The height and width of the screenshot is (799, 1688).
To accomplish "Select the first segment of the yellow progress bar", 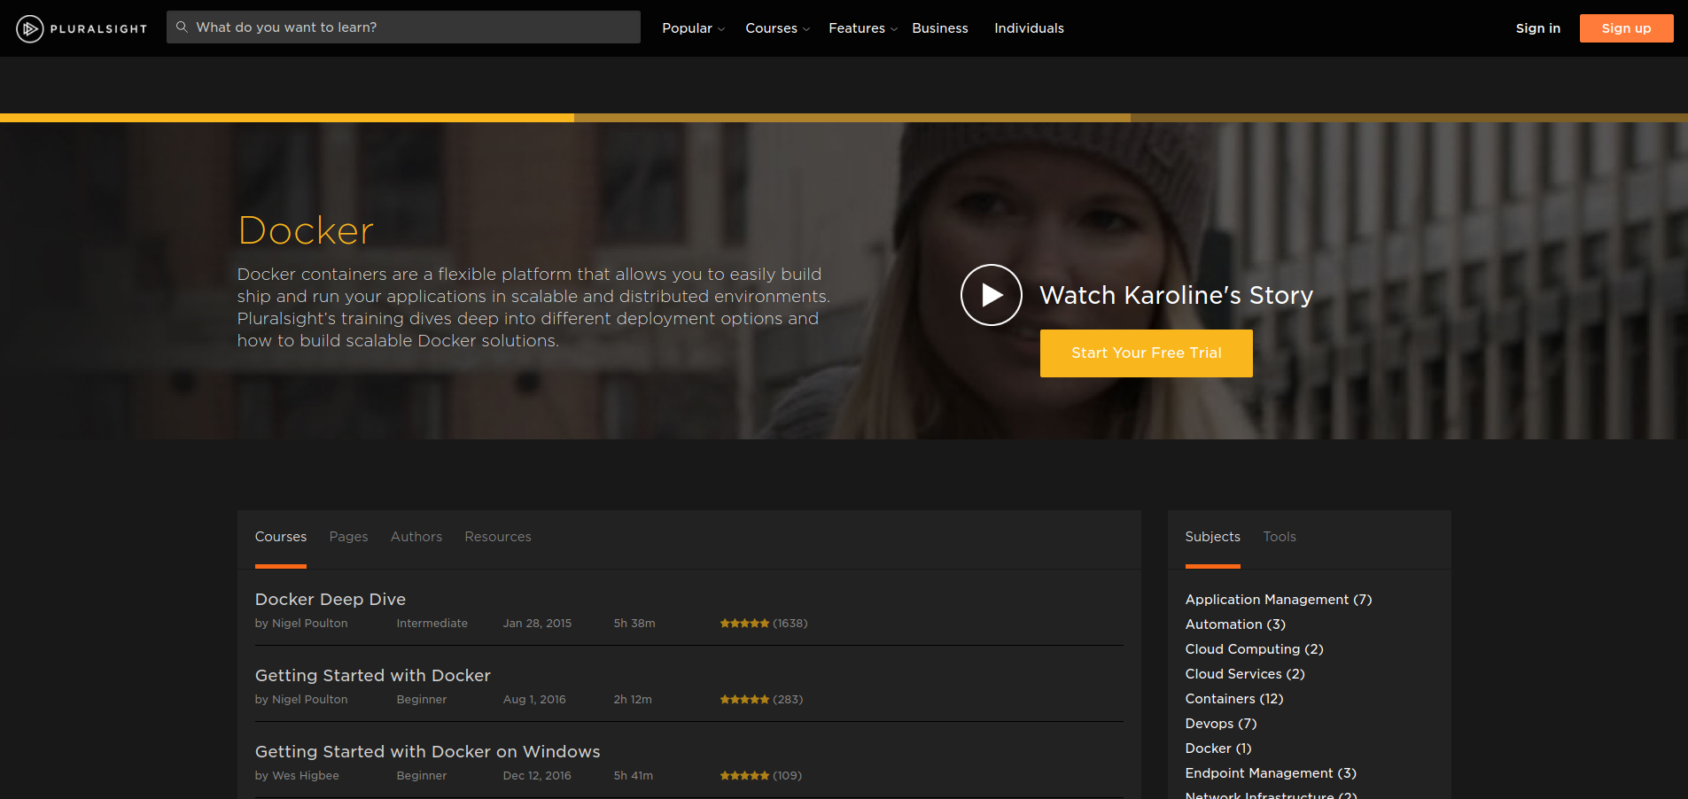I will (x=287, y=118).
